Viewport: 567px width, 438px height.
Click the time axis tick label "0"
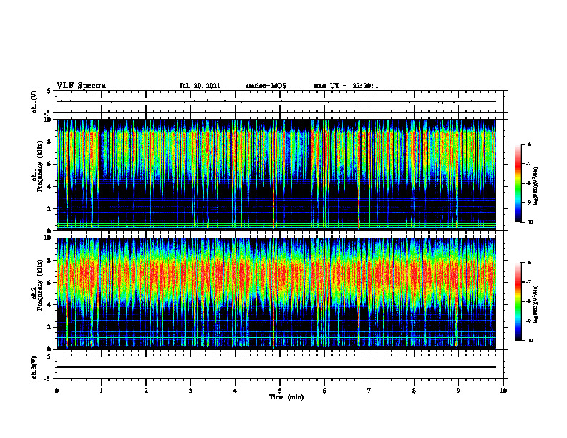coord(57,391)
